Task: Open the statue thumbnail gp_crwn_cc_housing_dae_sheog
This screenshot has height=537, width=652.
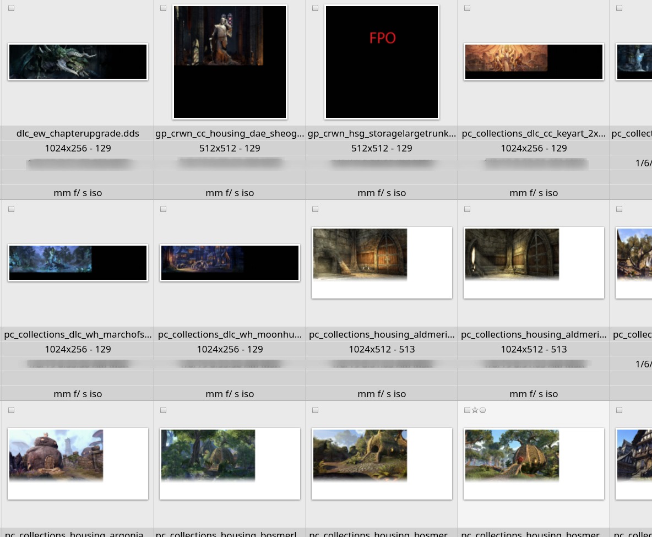Action: (230, 62)
